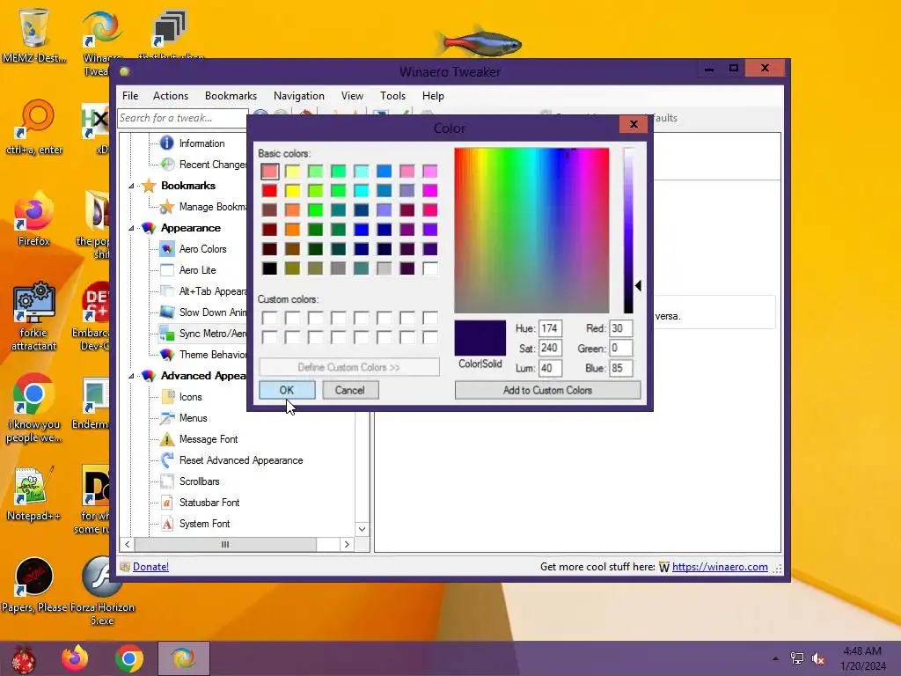Viewport: 901px width, 676px height.
Task: Open the Help menu
Action: point(433,96)
